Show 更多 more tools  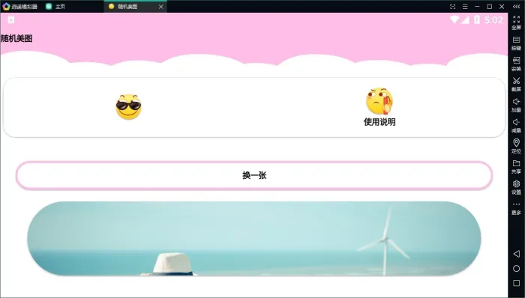tap(516, 207)
